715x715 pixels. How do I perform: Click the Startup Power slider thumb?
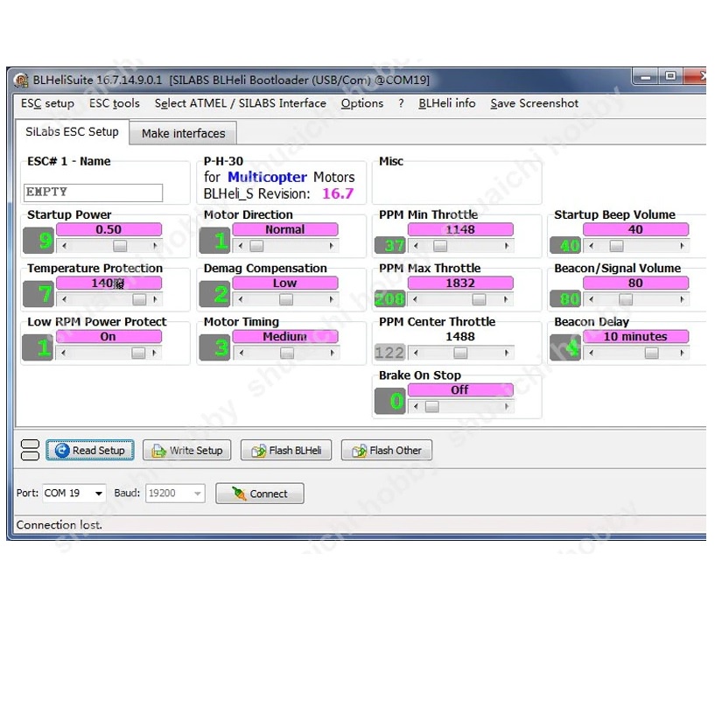click(120, 246)
